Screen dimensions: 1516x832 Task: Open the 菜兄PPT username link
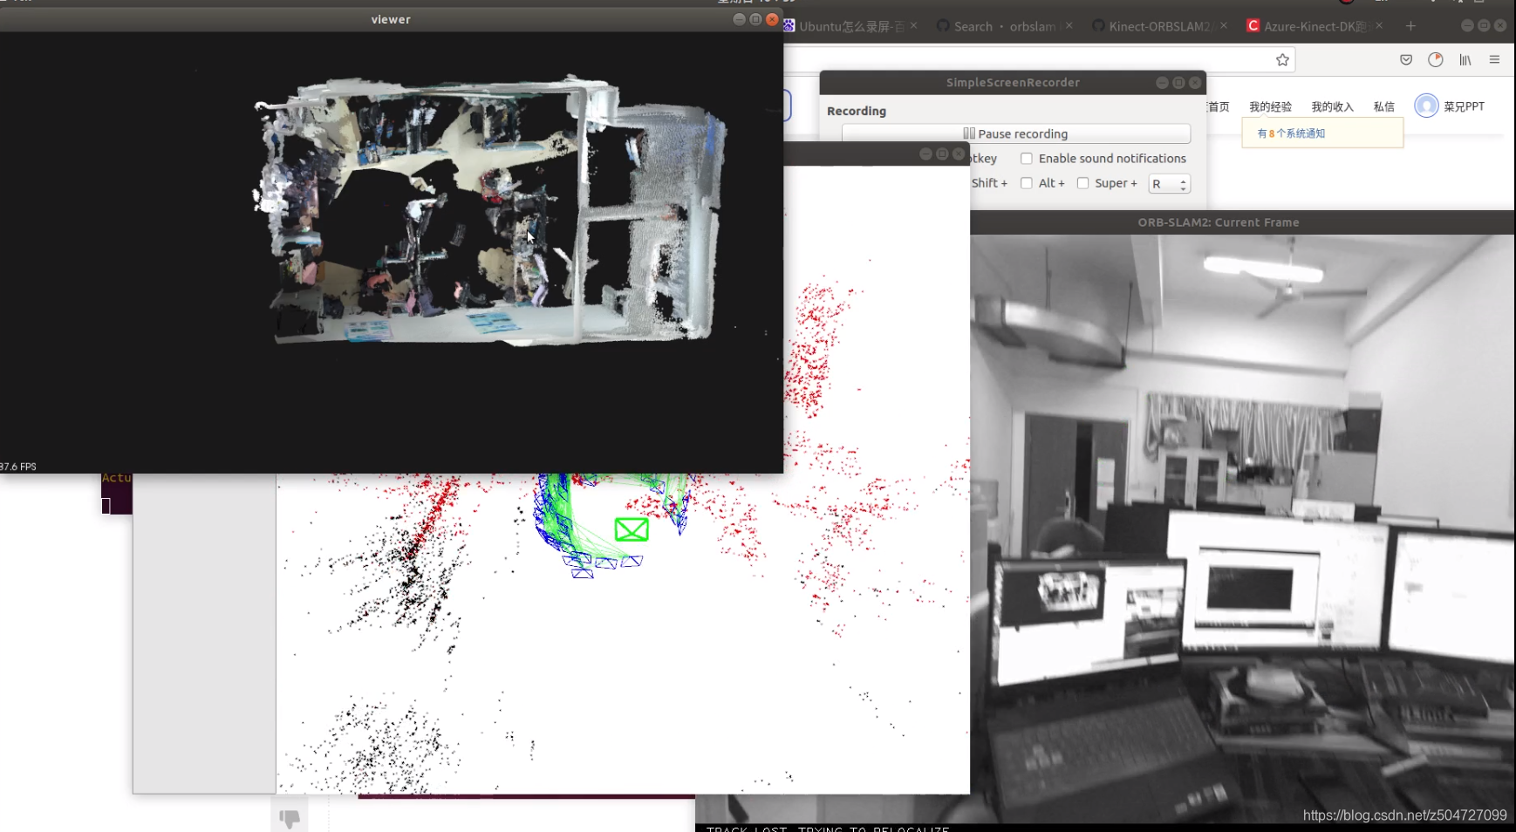click(1464, 106)
